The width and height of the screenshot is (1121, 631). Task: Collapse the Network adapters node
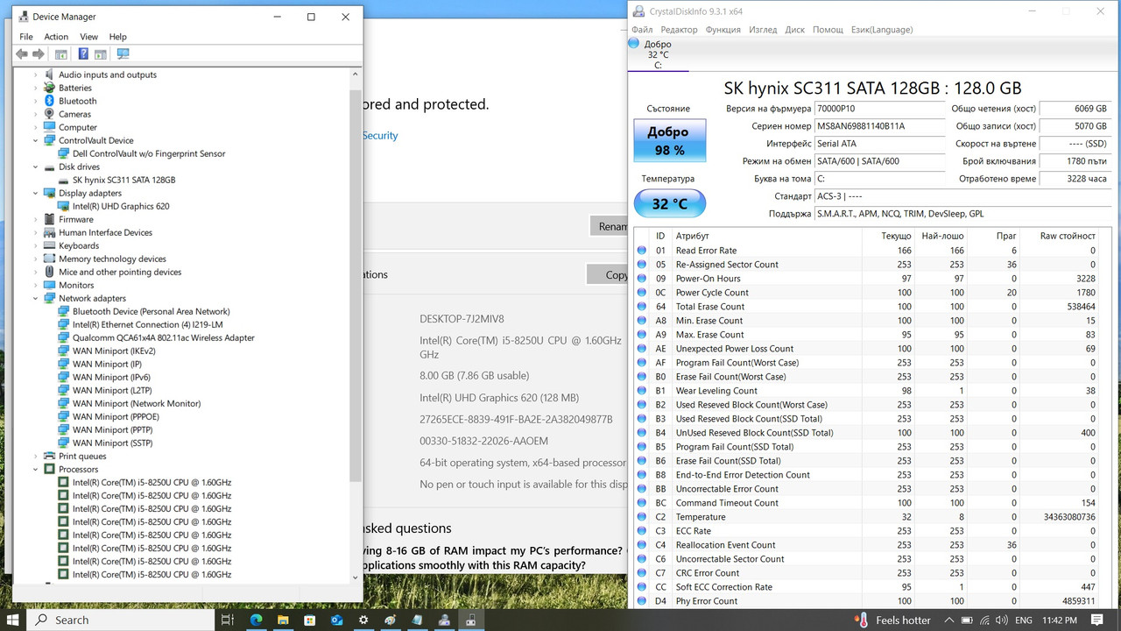pos(36,298)
